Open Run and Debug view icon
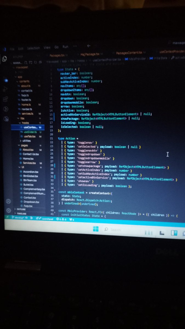Screen dimensions: 185x329 tap(6, 89)
